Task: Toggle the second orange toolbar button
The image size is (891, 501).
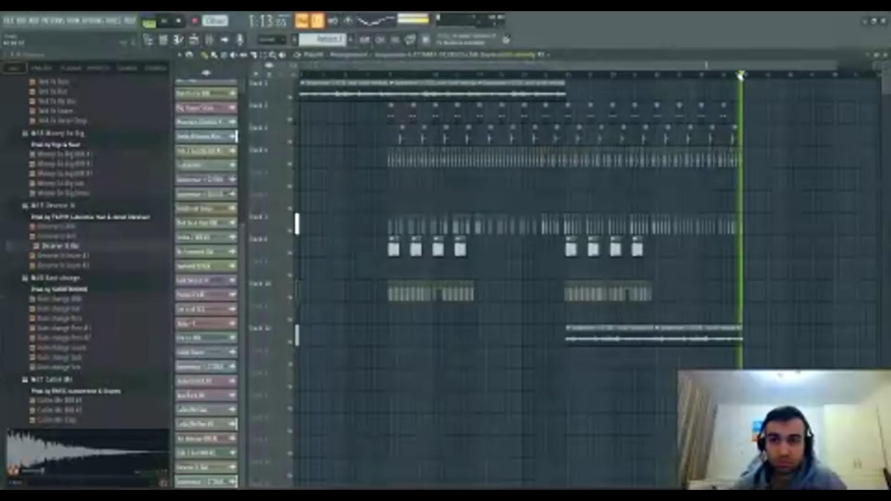Action: coord(317,21)
